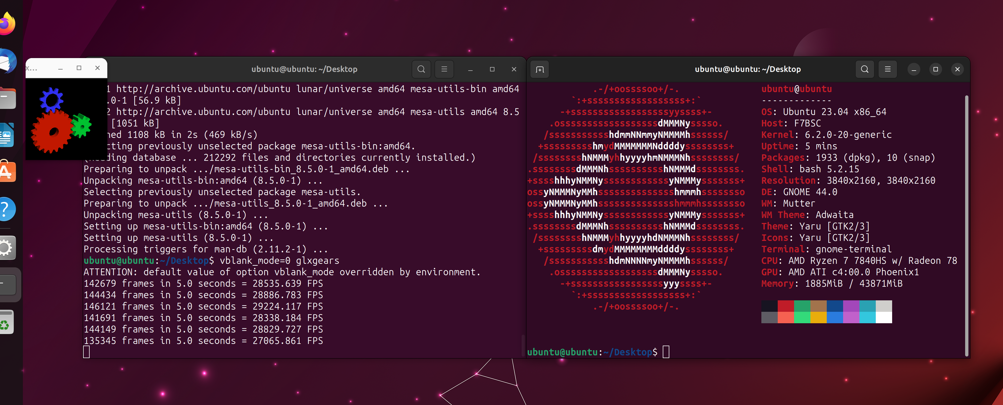Click the 'ATTENTION: default value' warning line
This screenshot has height=405, width=1003.
(x=282, y=272)
